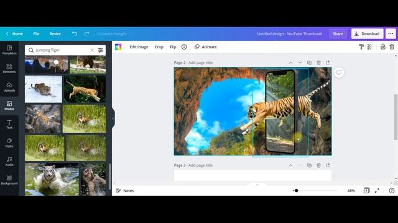398x223 pixels.
Task: Open the image info icon
Action: click(184, 47)
